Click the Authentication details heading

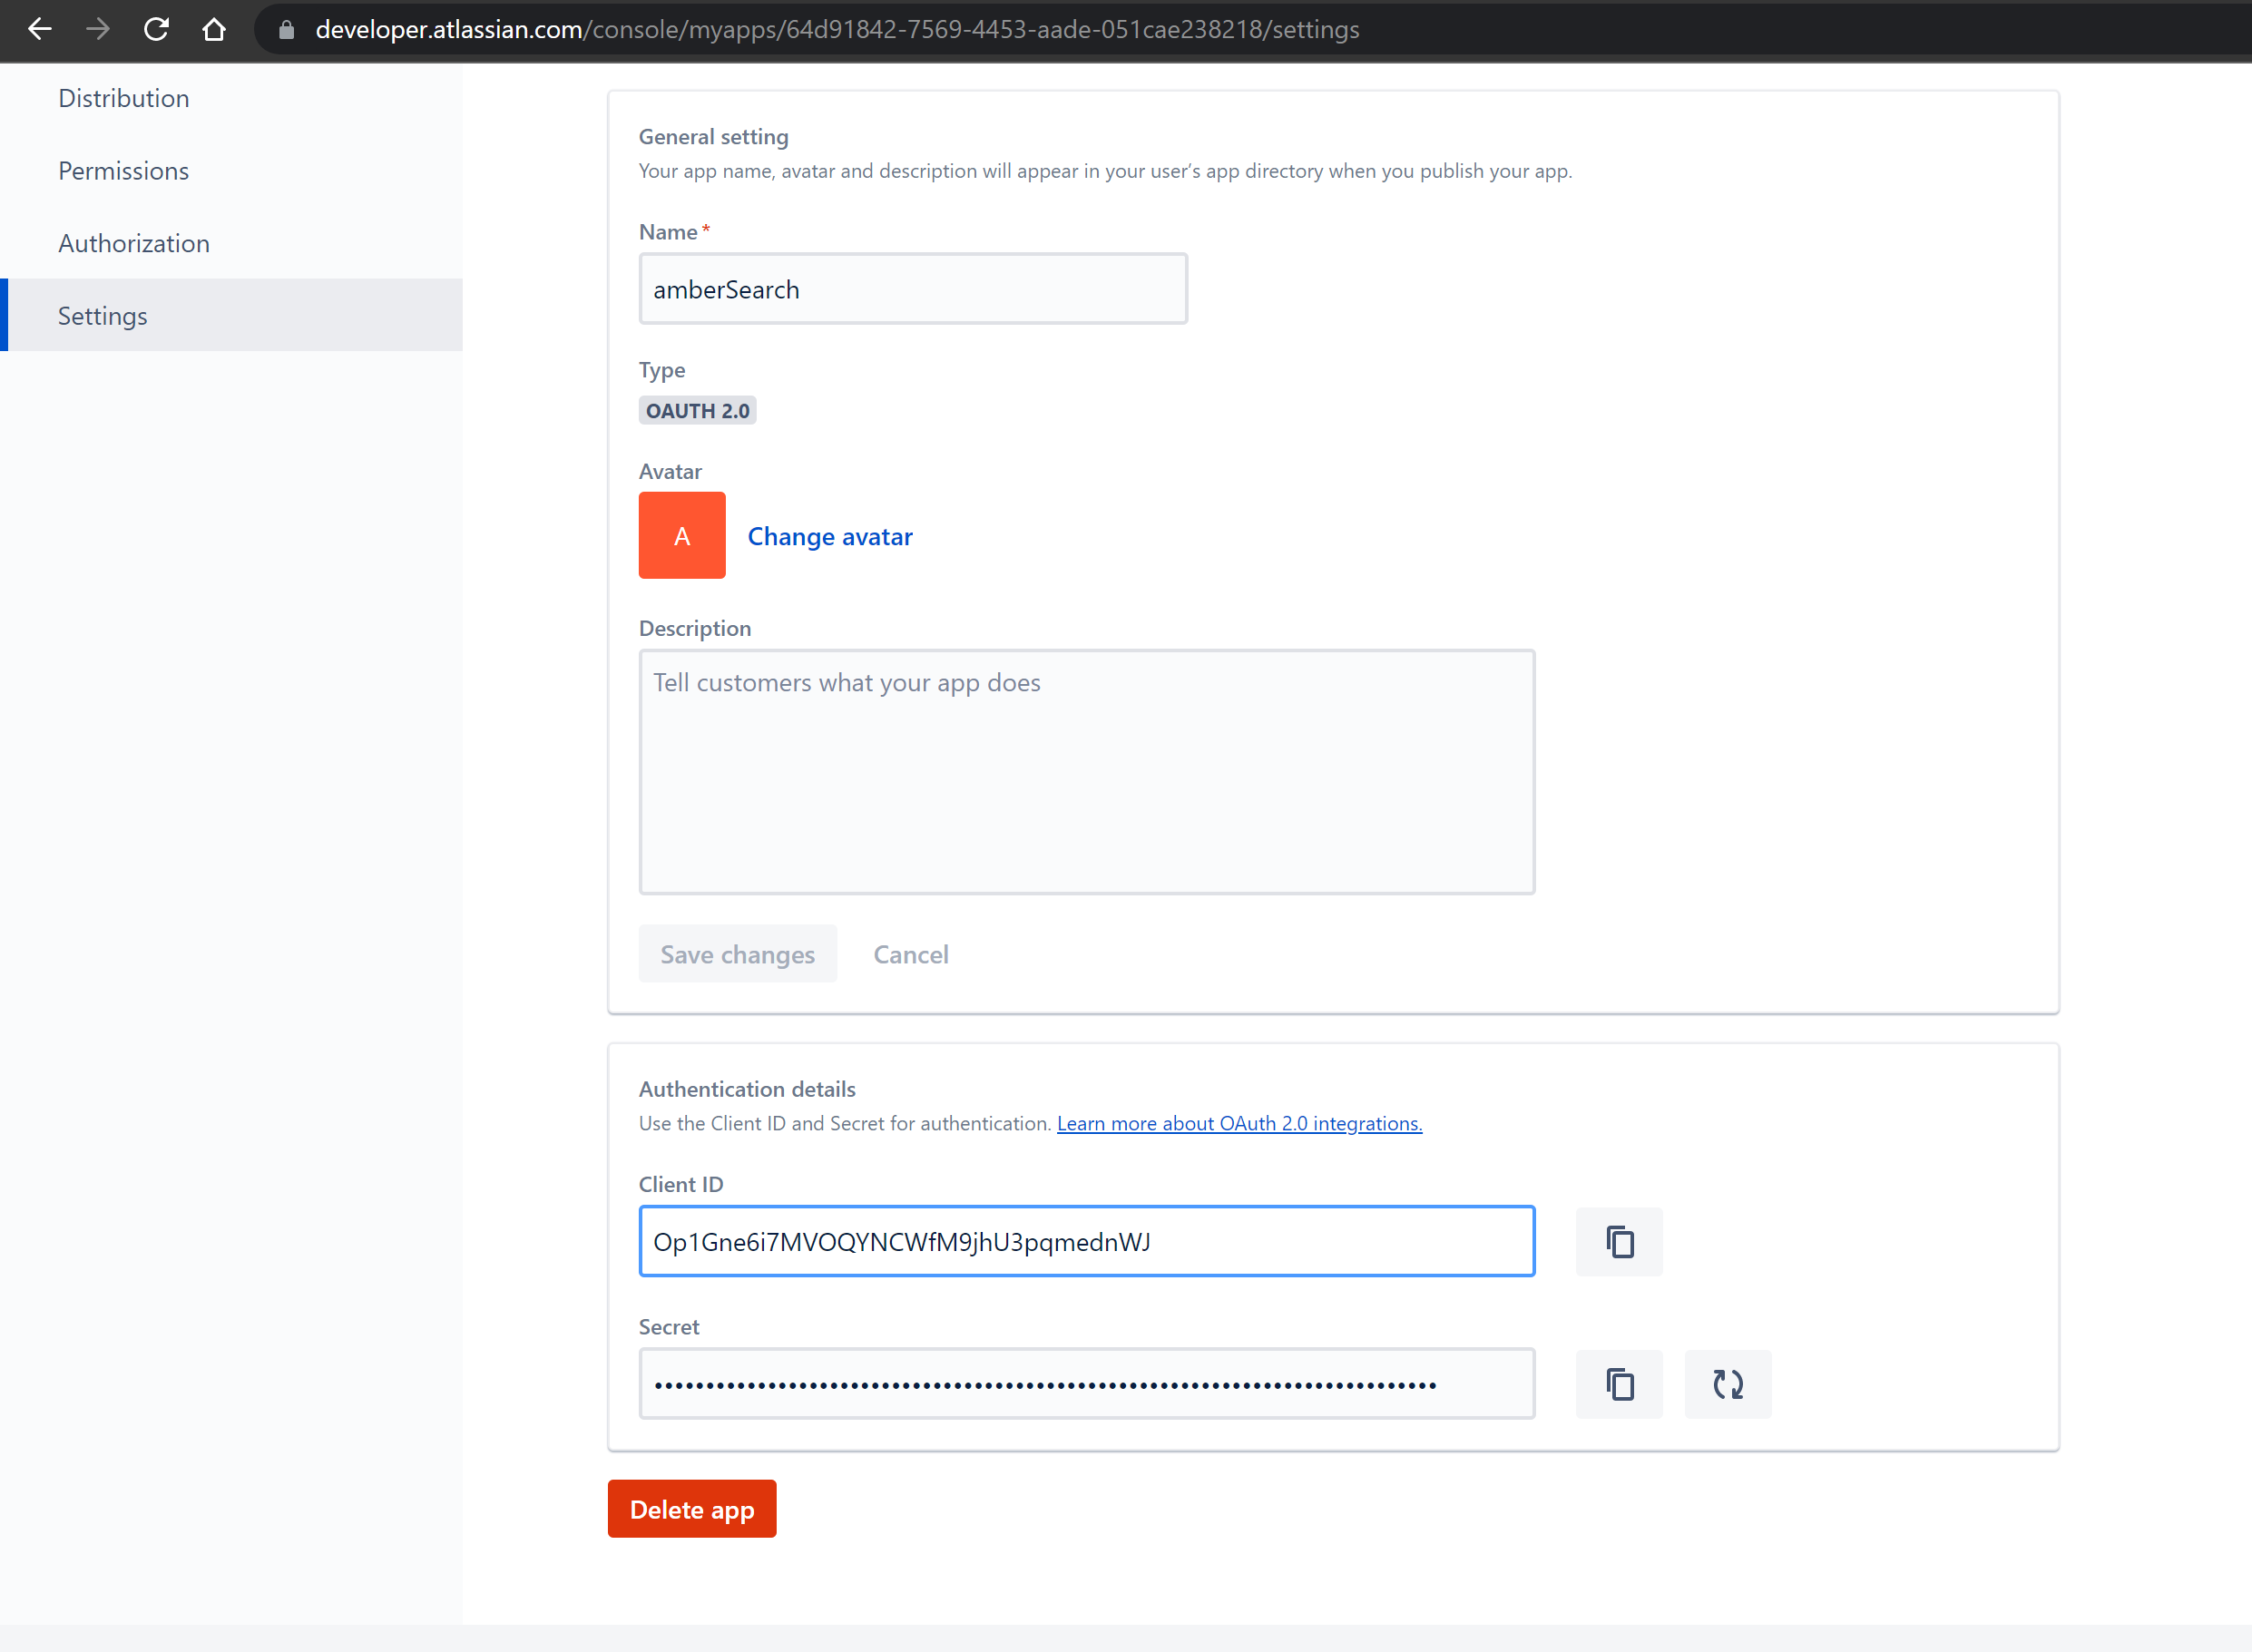(747, 1089)
